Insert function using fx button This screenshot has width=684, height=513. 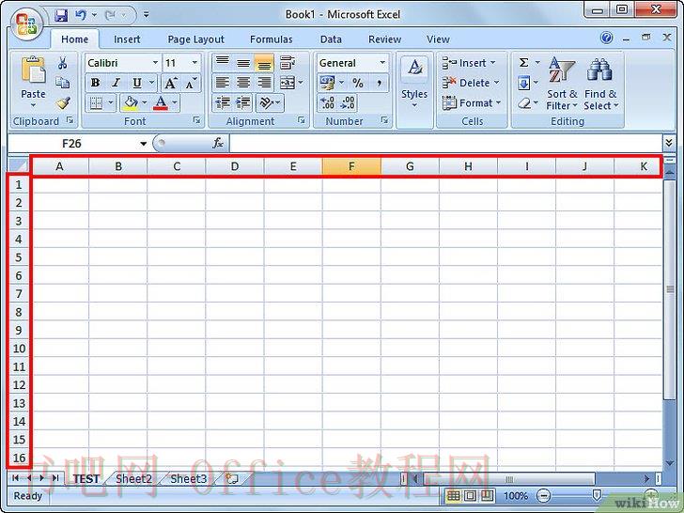click(218, 143)
